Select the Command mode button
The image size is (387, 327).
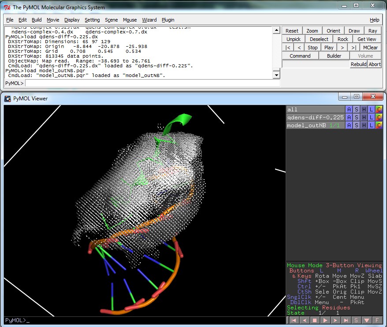coord(300,56)
